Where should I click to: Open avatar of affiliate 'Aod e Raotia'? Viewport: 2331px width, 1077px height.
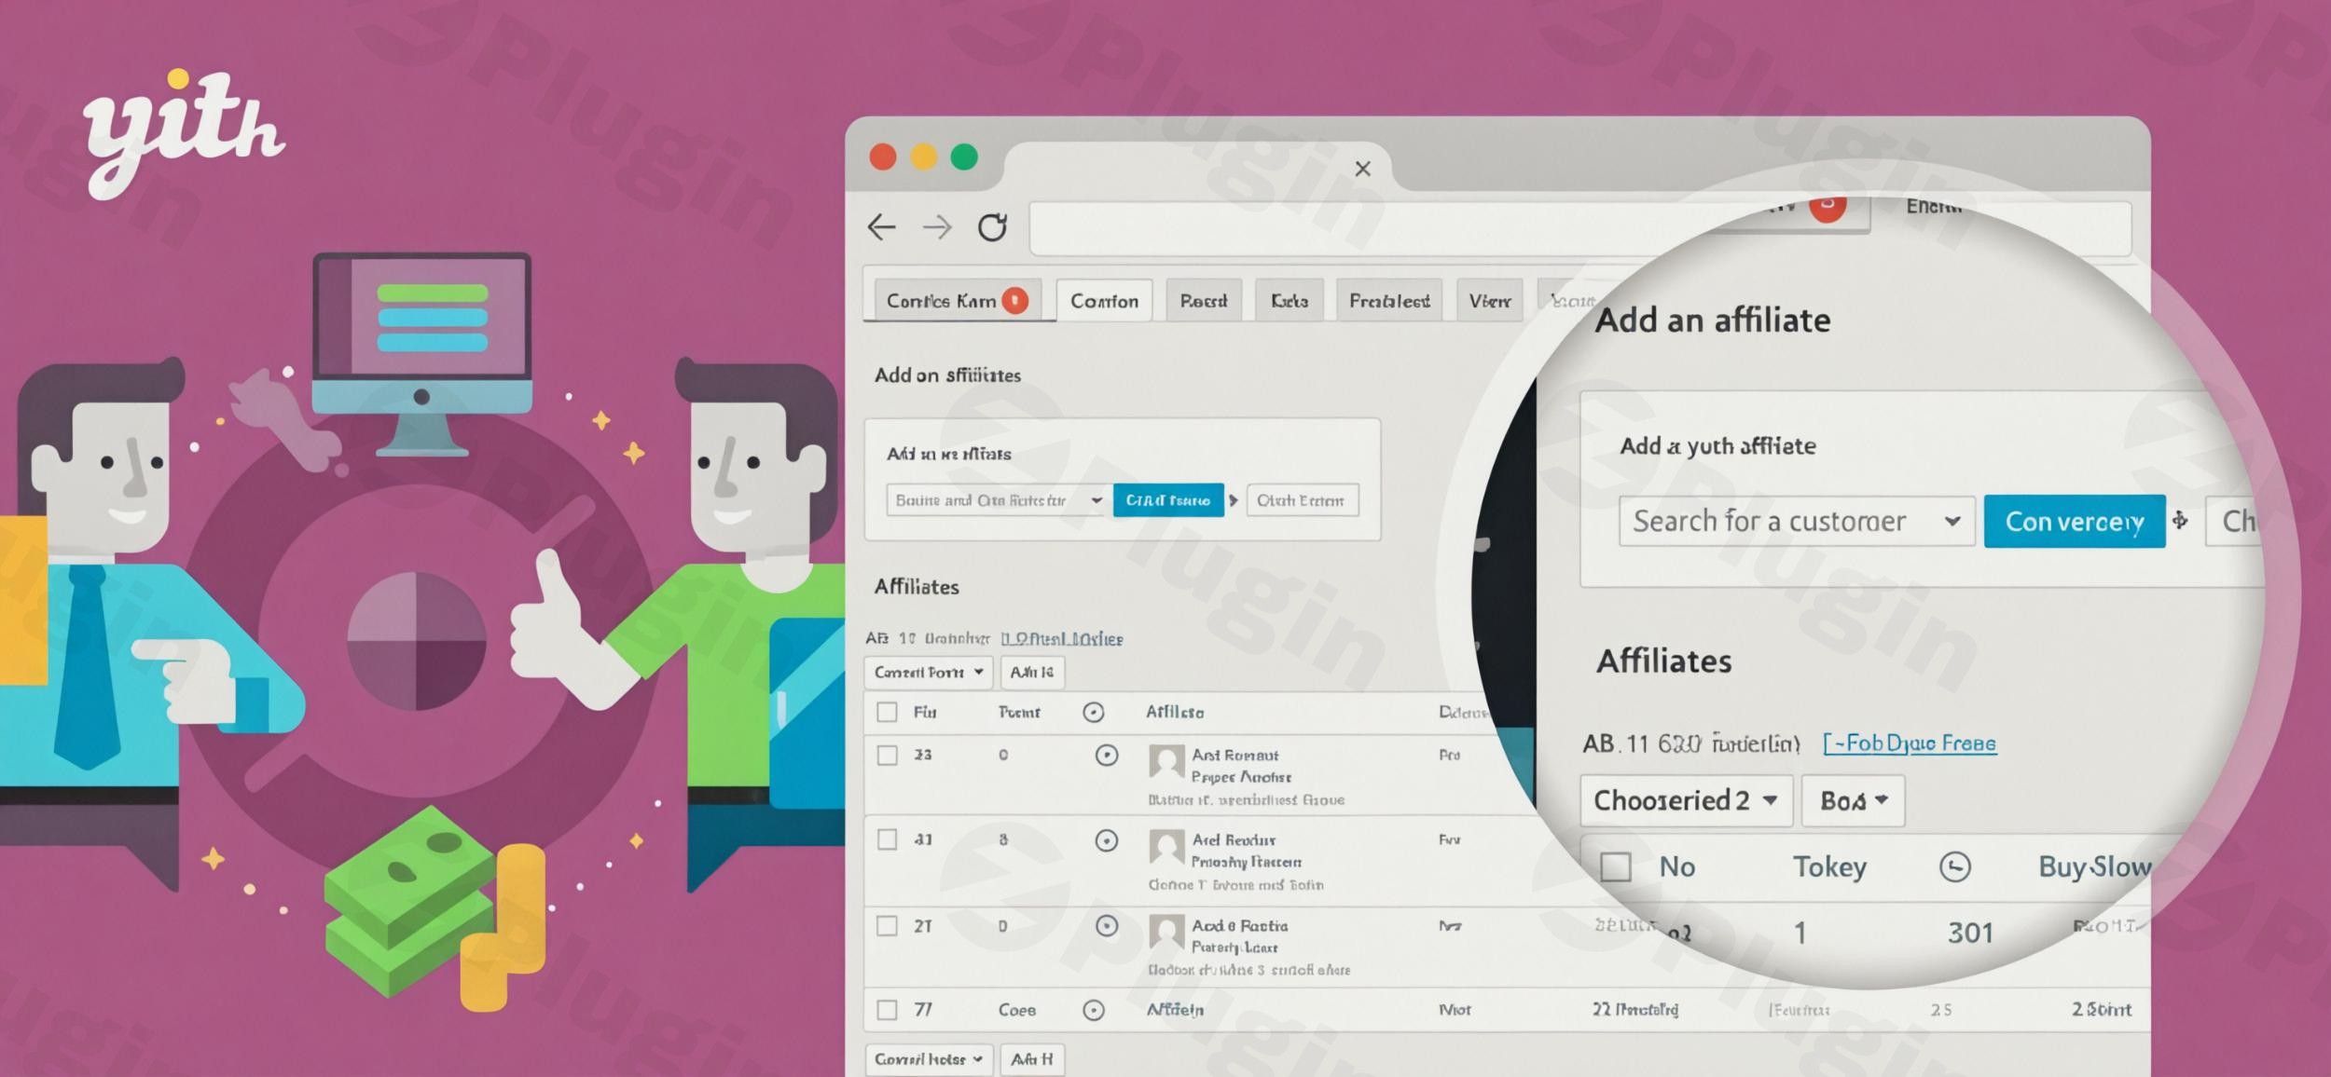[x=1166, y=932]
